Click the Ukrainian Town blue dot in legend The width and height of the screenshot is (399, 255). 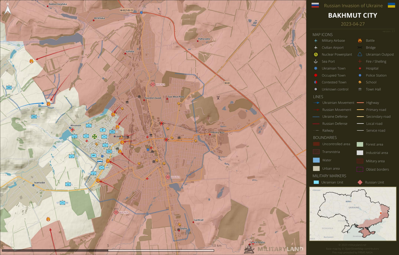[316, 68]
